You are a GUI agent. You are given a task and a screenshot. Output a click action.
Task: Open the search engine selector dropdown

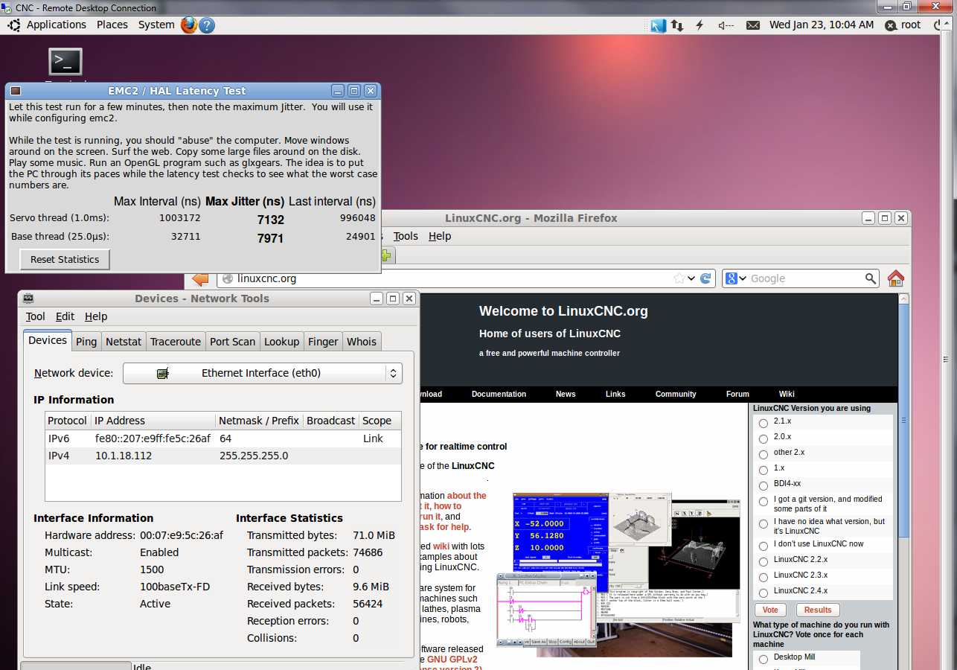742,278
